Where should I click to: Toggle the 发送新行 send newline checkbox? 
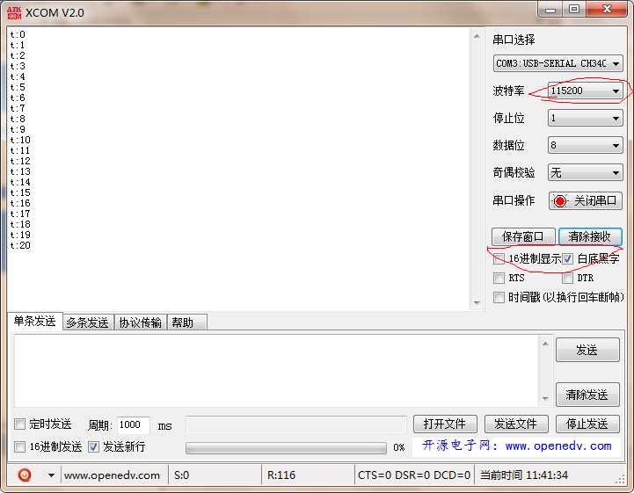[x=93, y=446]
